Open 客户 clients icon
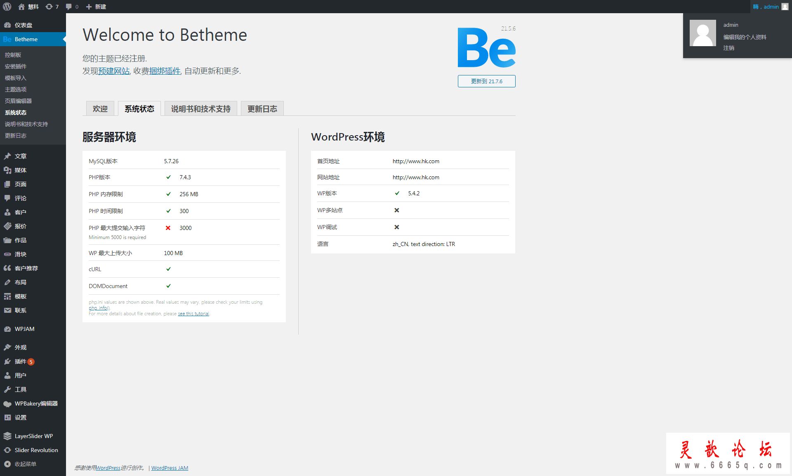This screenshot has width=792, height=476. click(x=7, y=212)
